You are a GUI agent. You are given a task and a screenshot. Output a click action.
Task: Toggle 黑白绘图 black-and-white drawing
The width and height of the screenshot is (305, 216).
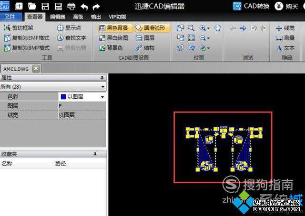point(113,38)
